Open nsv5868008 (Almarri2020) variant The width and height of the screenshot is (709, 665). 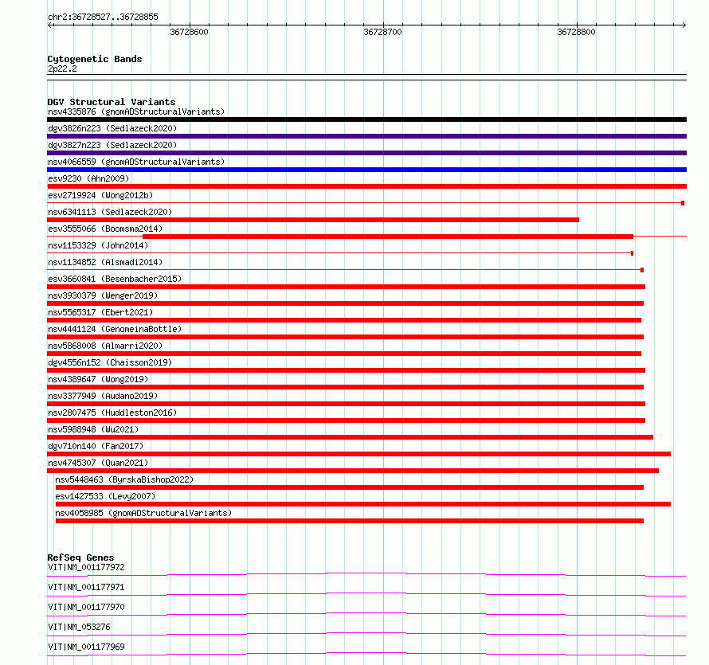point(105,346)
